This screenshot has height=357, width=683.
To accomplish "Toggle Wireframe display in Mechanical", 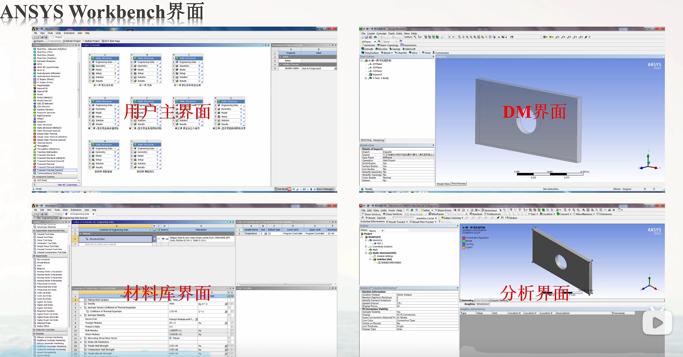I will pyautogui.click(x=436, y=214).
